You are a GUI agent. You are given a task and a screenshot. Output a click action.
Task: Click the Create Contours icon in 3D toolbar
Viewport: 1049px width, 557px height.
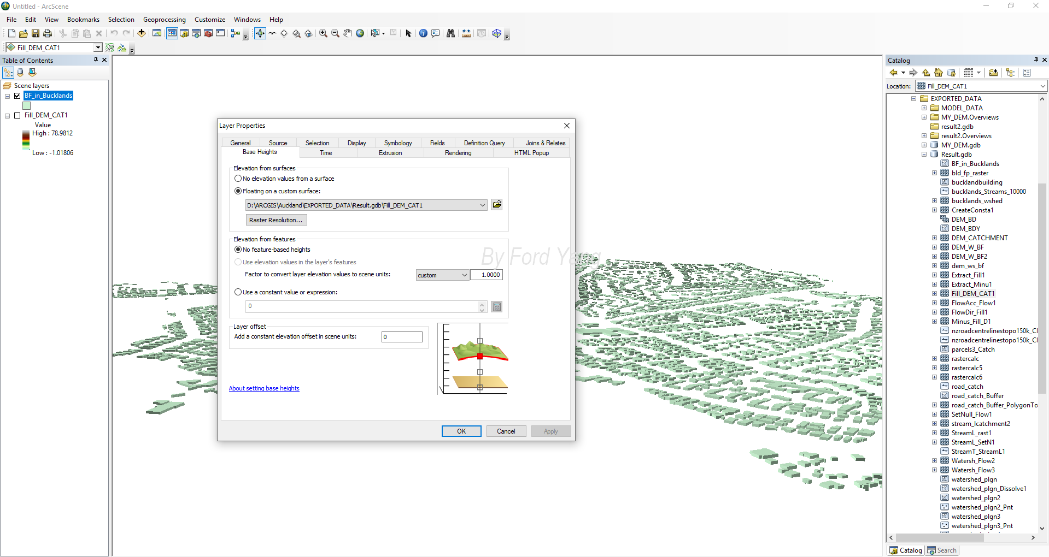point(110,48)
